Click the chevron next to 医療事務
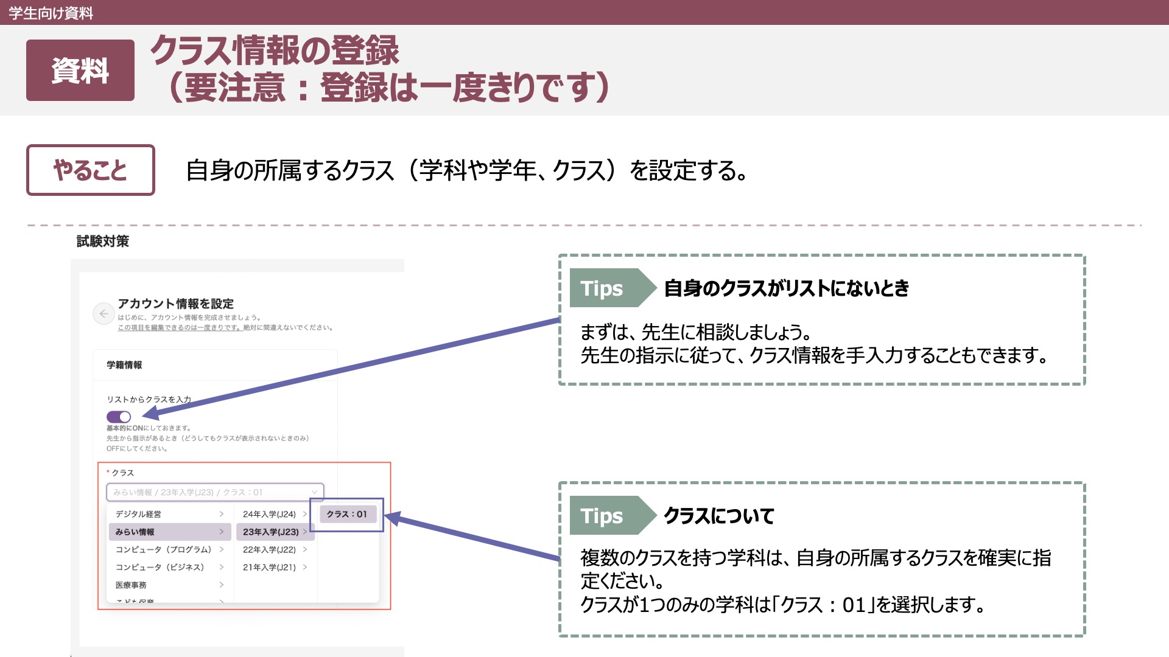This screenshot has height=657, width=1169. [x=221, y=585]
